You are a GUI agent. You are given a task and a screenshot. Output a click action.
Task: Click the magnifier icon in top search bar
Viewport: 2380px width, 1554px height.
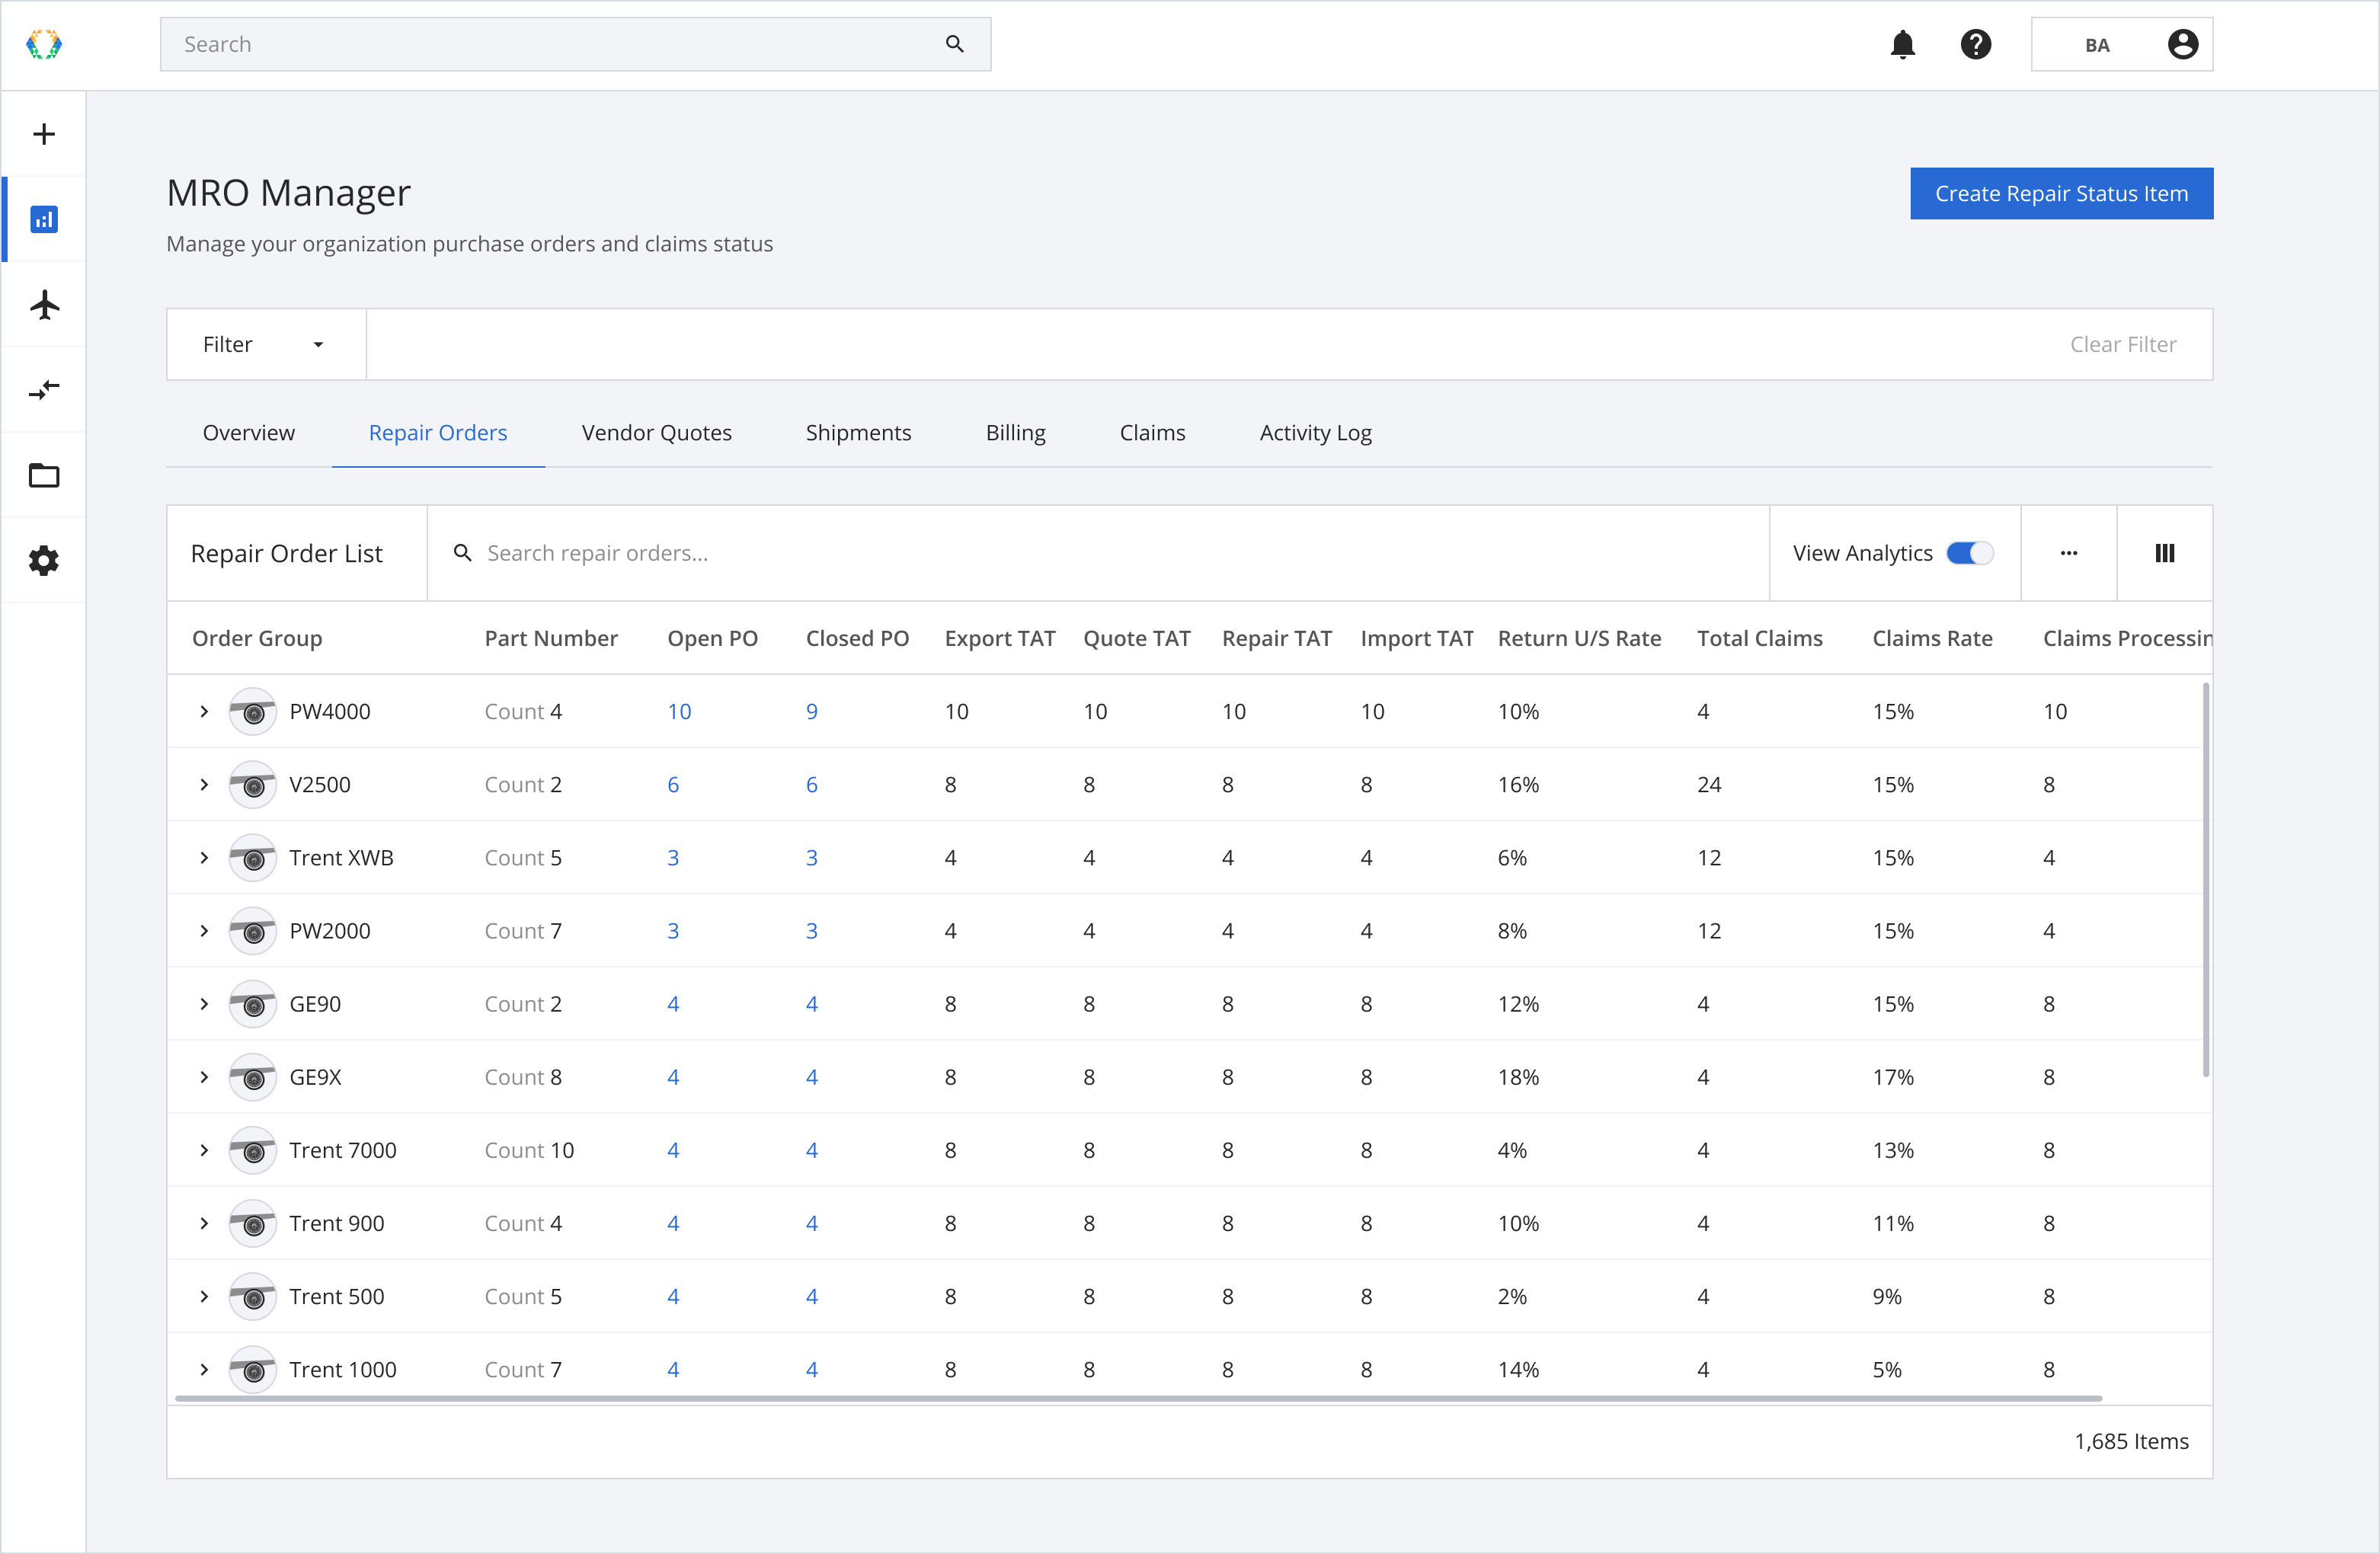coord(954,44)
